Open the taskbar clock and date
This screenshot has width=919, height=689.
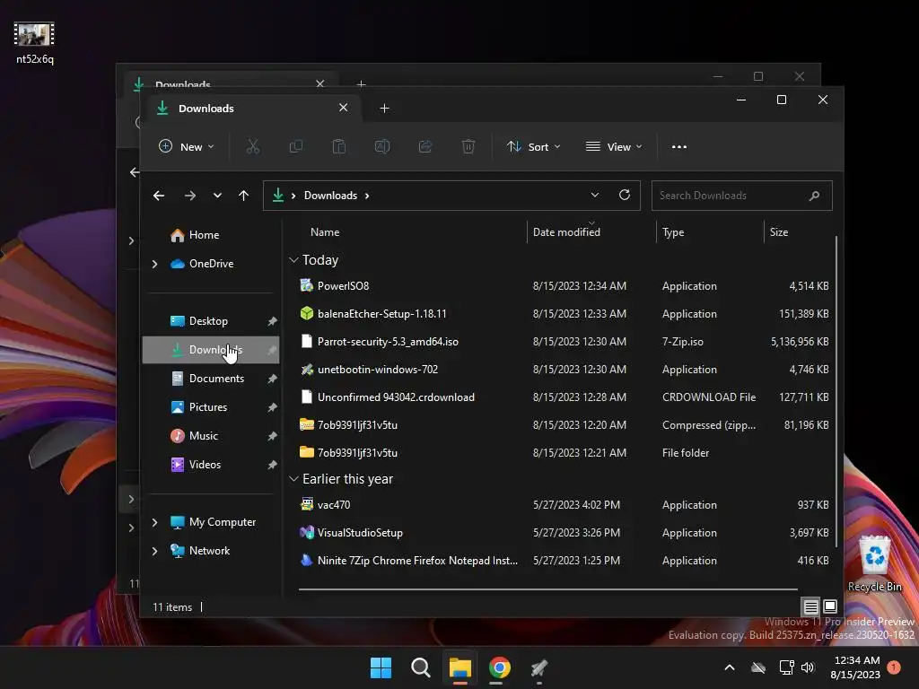(855, 667)
